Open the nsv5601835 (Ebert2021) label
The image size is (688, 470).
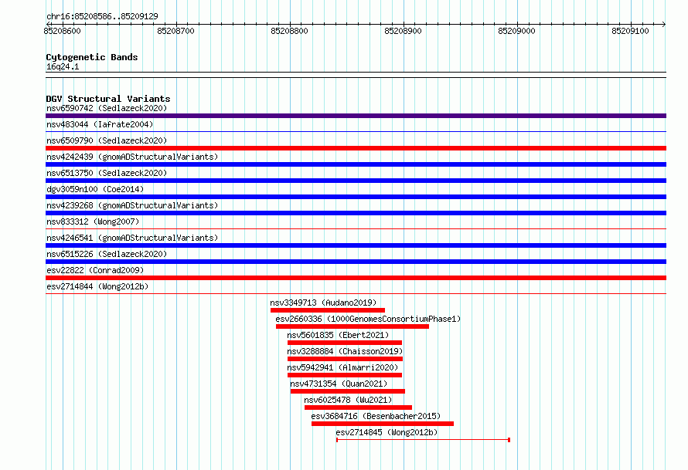click(x=338, y=335)
